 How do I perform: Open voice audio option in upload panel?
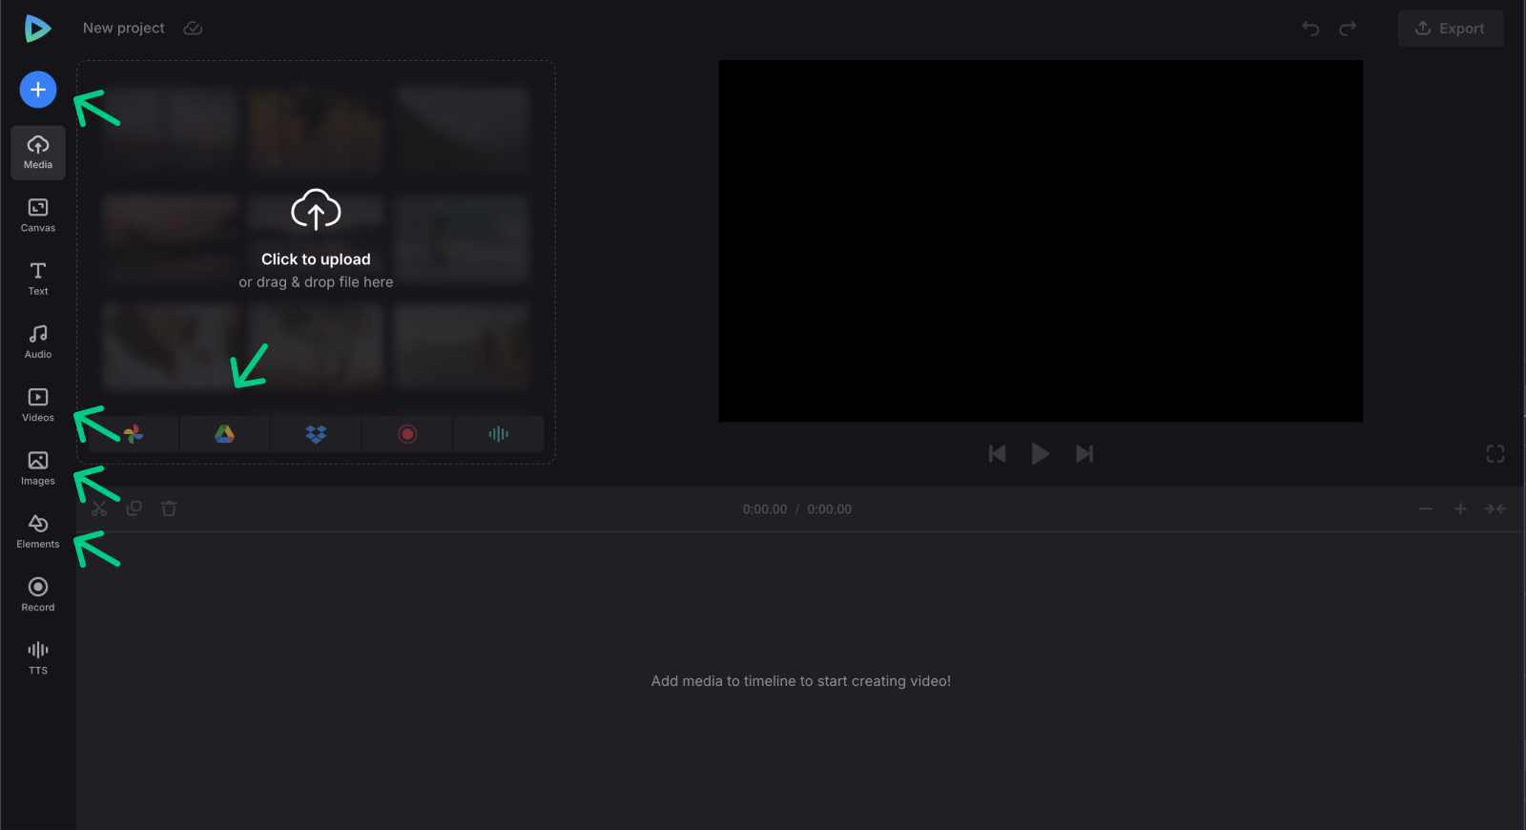click(x=499, y=434)
